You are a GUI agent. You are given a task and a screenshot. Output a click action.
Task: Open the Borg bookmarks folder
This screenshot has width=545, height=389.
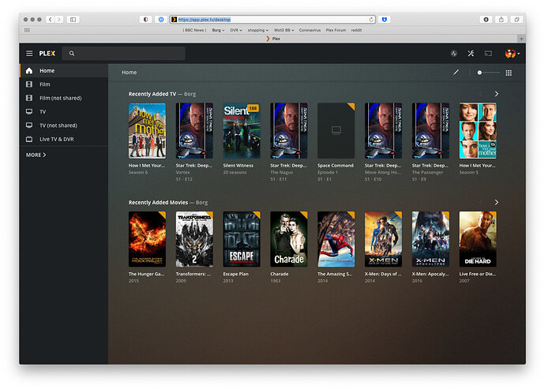218,30
